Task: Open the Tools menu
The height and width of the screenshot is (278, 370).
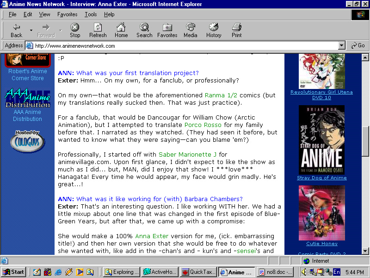Action: click(91, 14)
